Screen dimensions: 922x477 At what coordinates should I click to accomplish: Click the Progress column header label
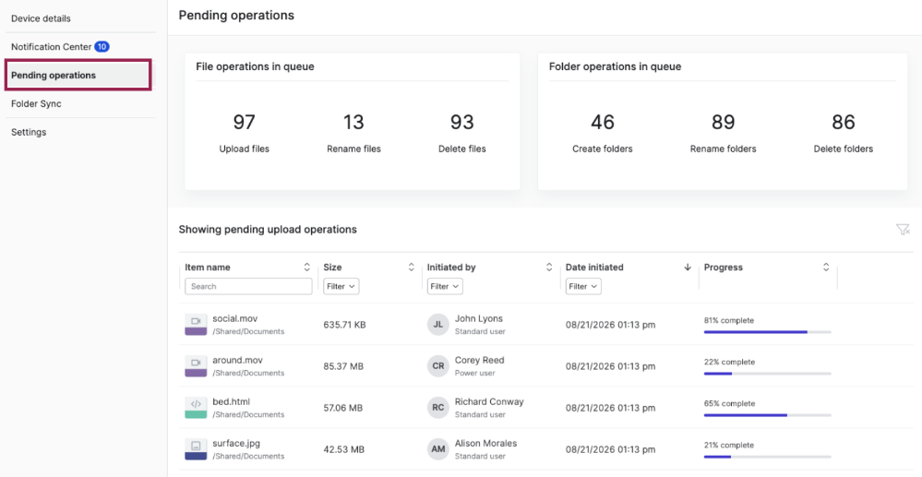tap(724, 267)
